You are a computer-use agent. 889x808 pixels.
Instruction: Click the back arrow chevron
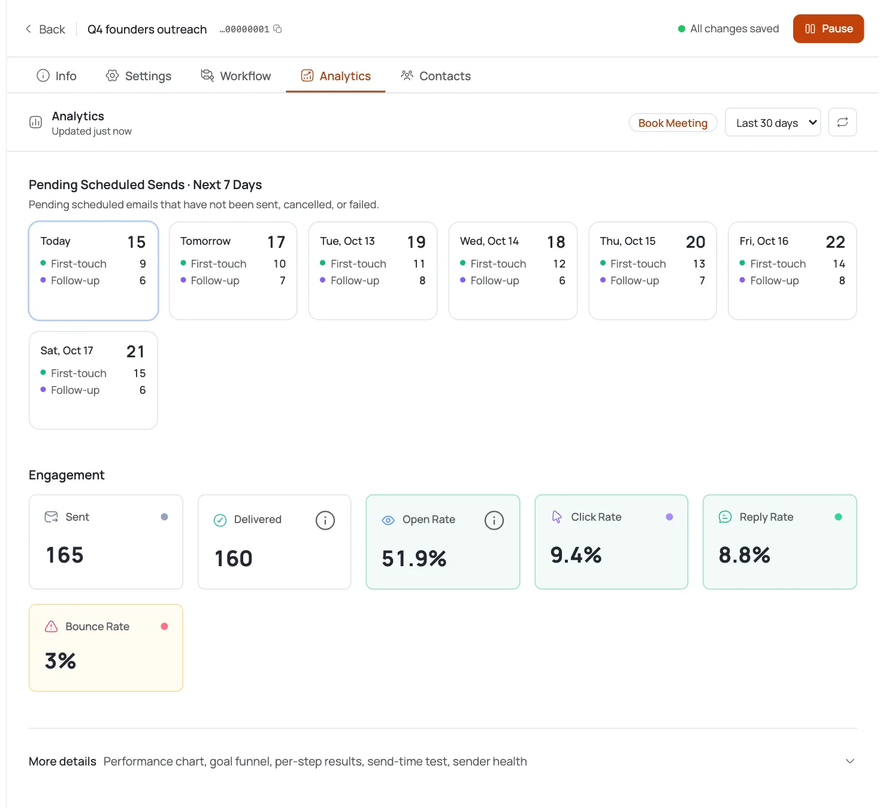pyautogui.click(x=28, y=29)
